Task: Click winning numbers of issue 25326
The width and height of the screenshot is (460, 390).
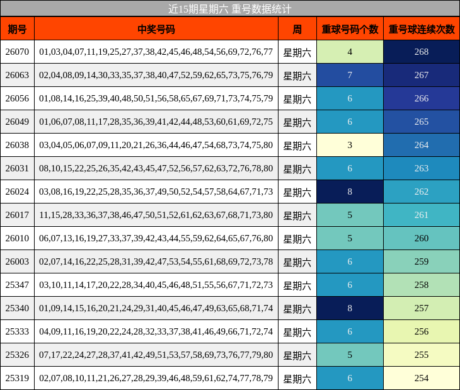Action: coord(156,355)
